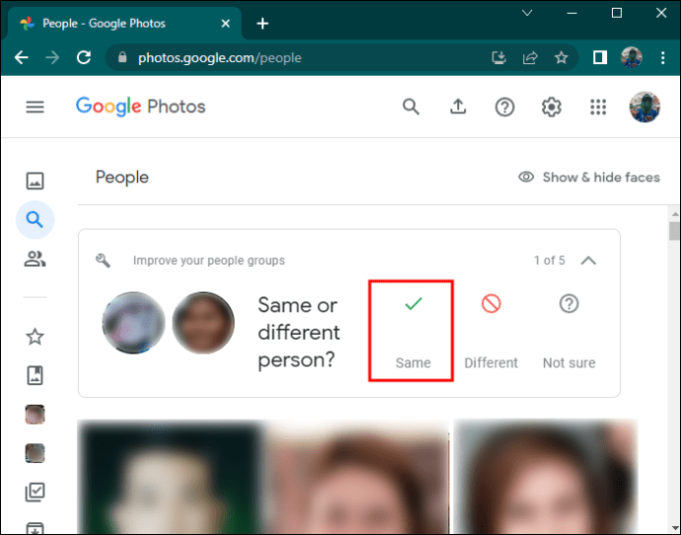Image resolution: width=681 pixels, height=535 pixels.
Task: Click the first blurred face circle
Action: [133, 323]
